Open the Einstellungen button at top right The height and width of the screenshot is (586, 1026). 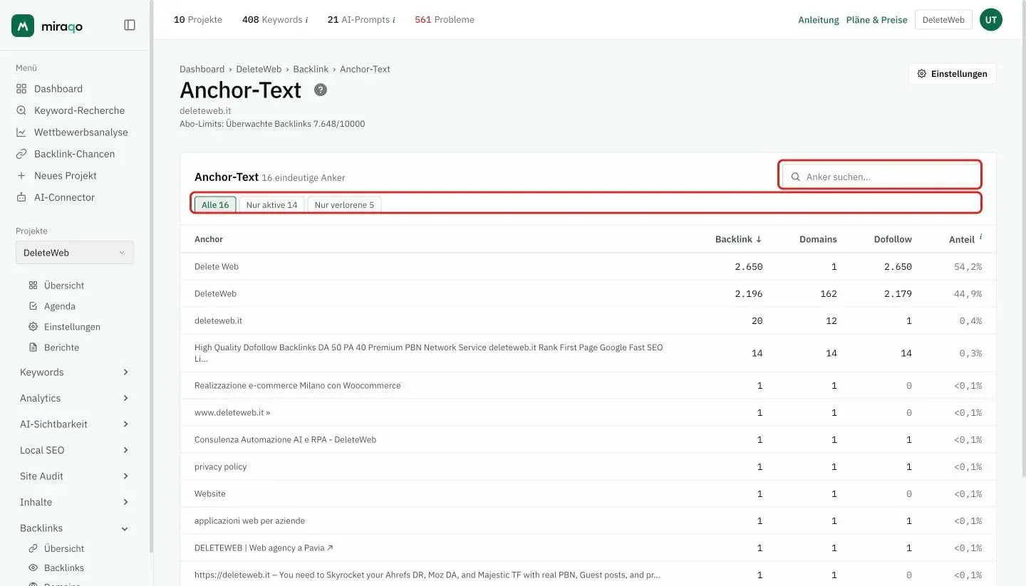point(952,74)
